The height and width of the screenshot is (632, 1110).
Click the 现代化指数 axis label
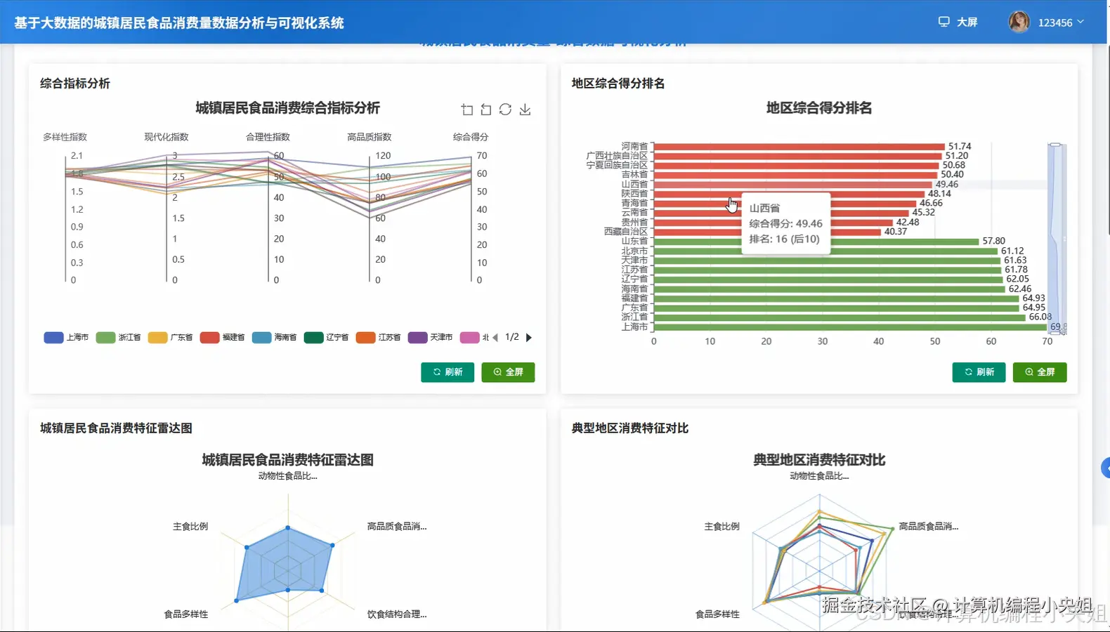tap(166, 137)
